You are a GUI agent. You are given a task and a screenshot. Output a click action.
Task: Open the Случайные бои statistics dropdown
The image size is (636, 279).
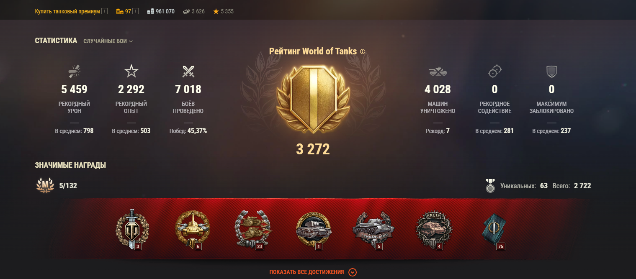tap(108, 41)
